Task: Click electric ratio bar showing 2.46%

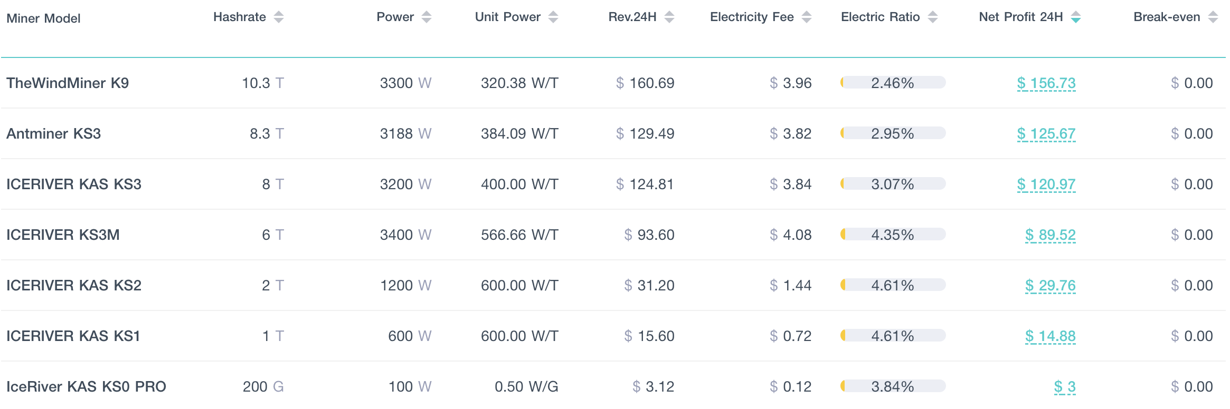Action: tap(893, 83)
